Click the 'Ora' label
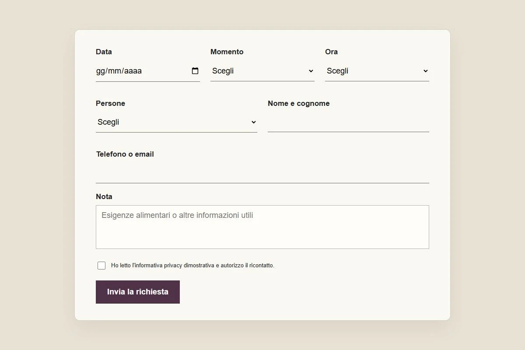The image size is (525, 350). (331, 52)
